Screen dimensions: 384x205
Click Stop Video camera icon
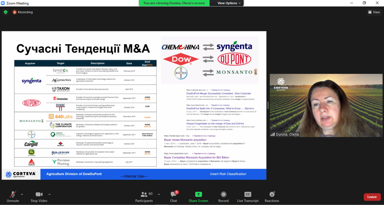[39, 194]
